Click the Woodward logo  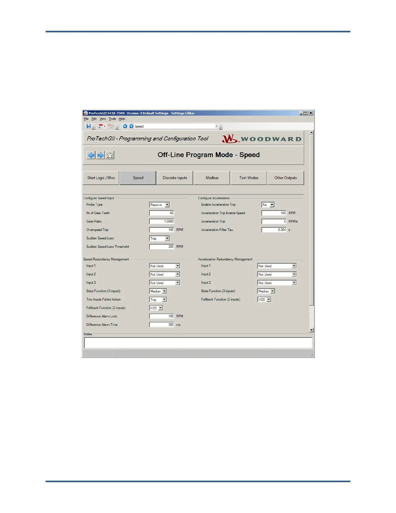[x=261, y=139]
